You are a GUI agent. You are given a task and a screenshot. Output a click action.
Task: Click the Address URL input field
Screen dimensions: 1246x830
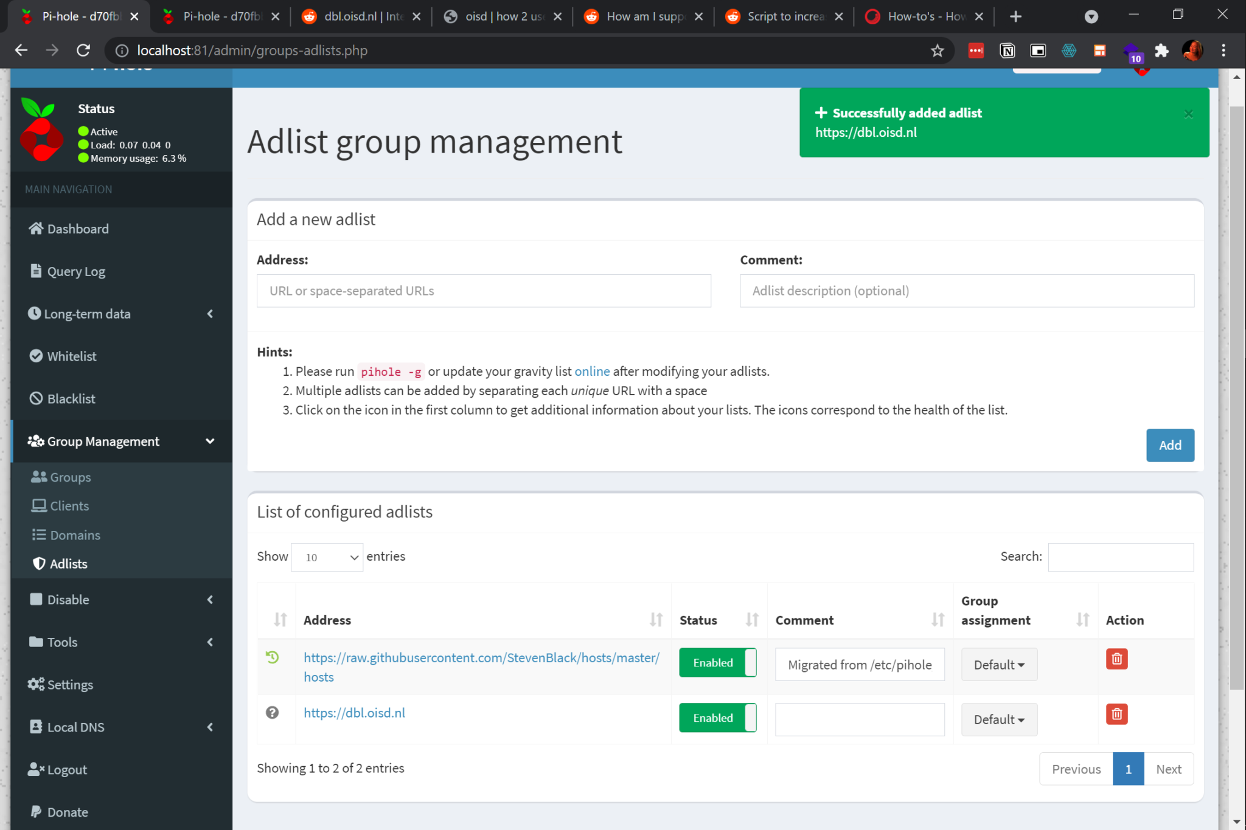(x=484, y=291)
